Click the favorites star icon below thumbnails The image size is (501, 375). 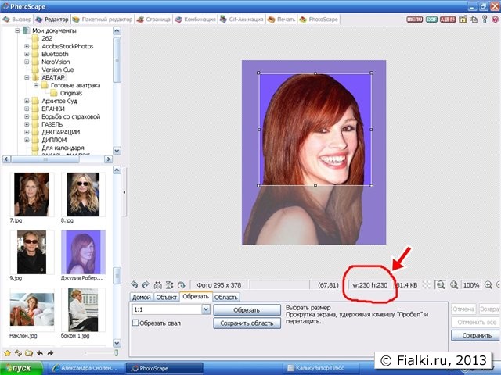[7, 352]
